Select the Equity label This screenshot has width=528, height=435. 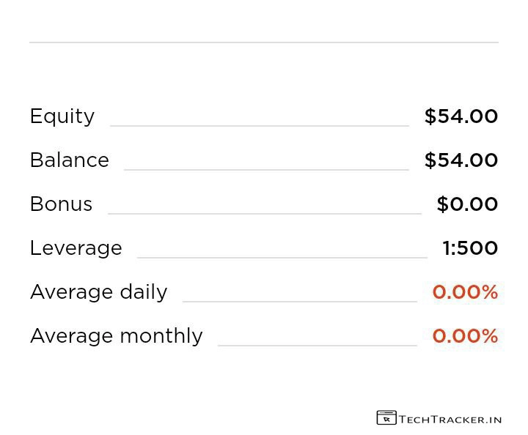coord(62,116)
